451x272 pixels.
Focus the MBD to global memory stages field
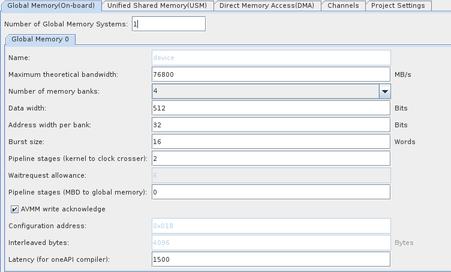271,192
